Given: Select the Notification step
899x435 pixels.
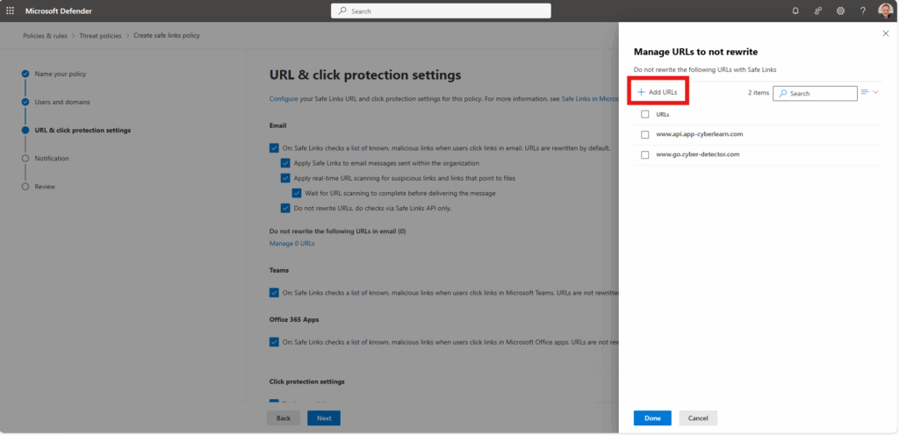Looking at the screenshot, I should click(x=52, y=158).
